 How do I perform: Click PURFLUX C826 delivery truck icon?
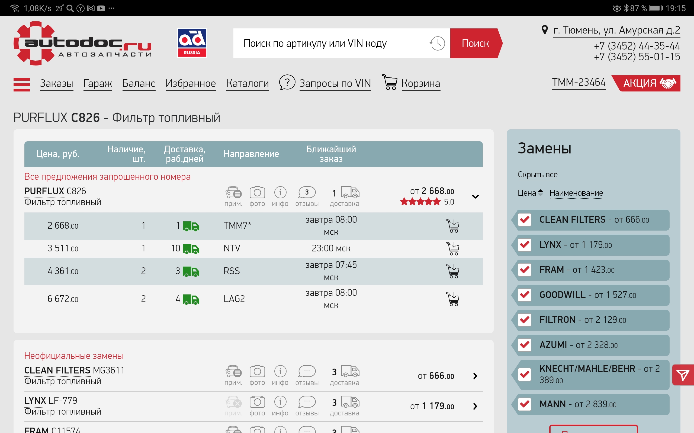(350, 192)
